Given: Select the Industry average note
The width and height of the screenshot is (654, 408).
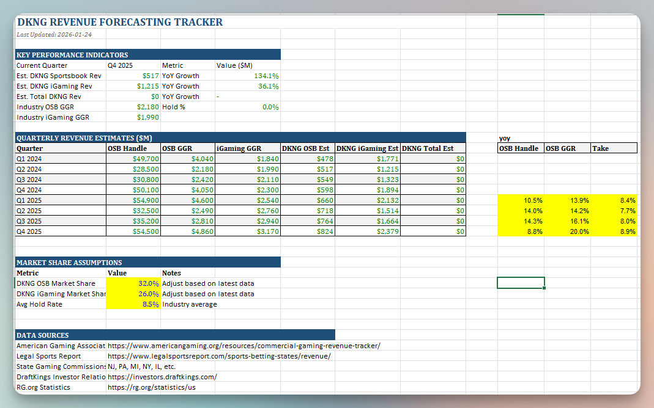Looking at the screenshot, I should [190, 304].
